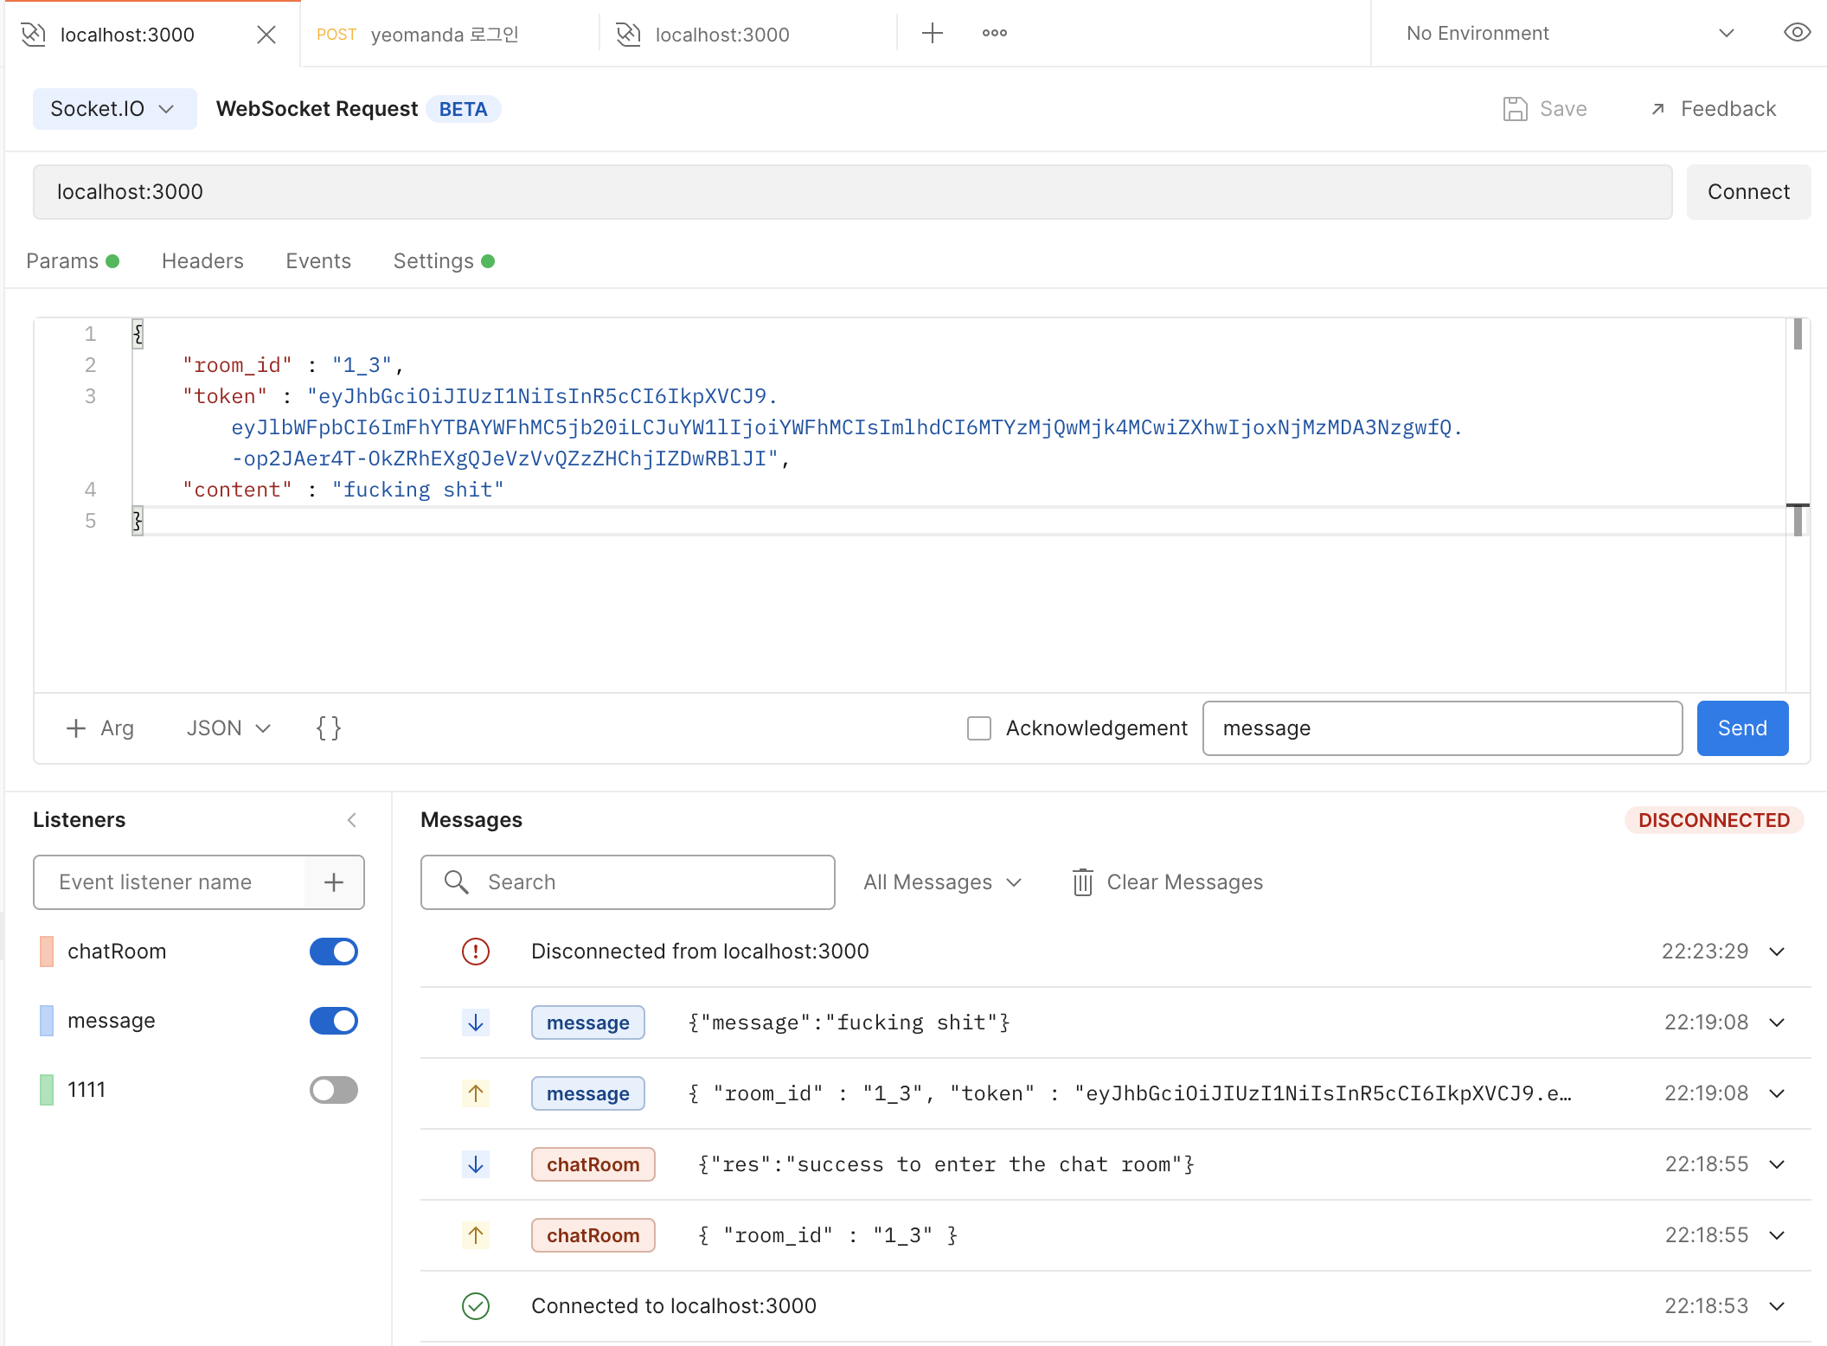This screenshot has width=1827, height=1346.
Task: Click the Send button
Action: [x=1741, y=727]
